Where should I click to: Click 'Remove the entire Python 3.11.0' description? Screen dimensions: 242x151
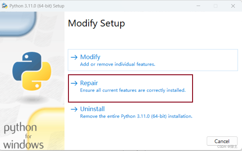point(136,116)
